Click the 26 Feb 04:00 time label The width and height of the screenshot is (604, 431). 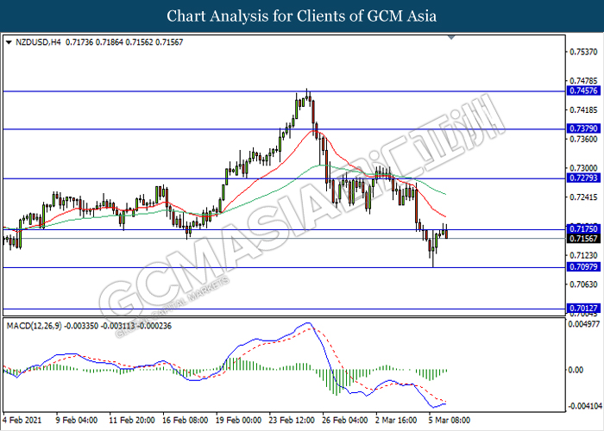(x=345, y=420)
